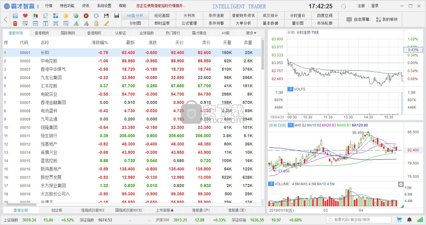Click the 注册 link
426x225 pixels.
tap(361, 6)
